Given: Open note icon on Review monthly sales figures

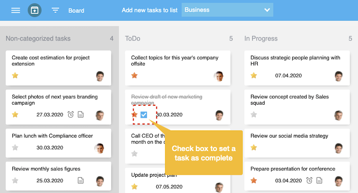Looking at the screenshot, I should click(81, 181).
